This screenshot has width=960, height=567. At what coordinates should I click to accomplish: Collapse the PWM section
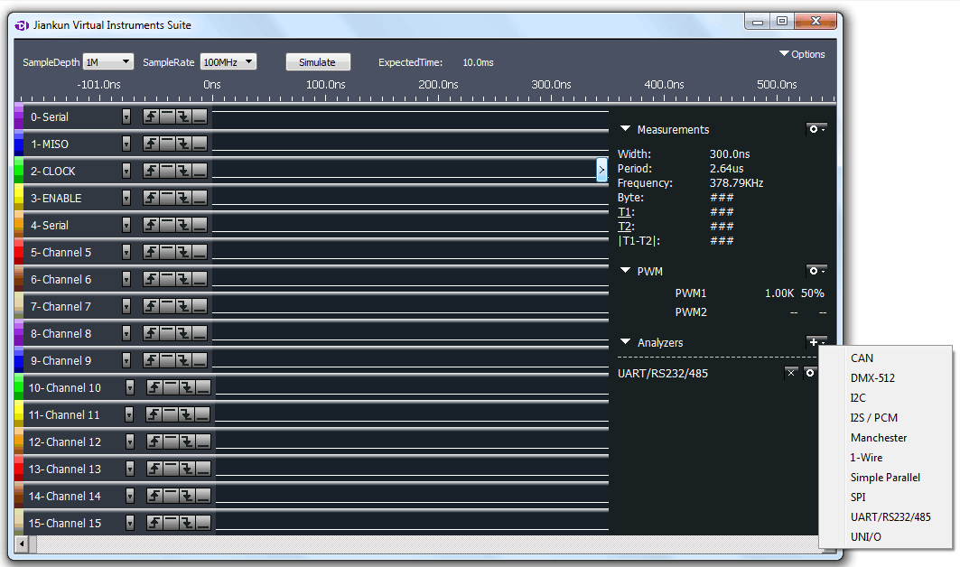625,271
